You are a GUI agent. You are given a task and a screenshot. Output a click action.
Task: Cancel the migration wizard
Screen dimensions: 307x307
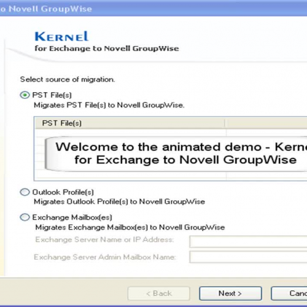289,293
